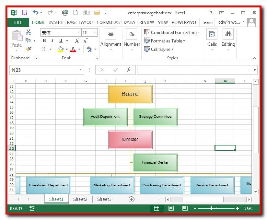This screenshot has height=220, width=267.
Task: Click the vertical scroll down arrow
Action: coord(256,192)
